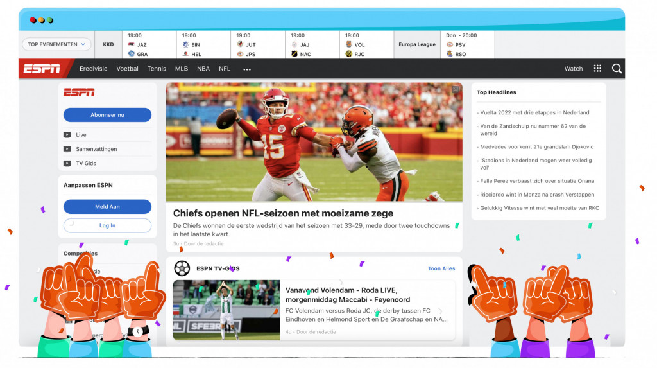Click the NAC club crest icon
This screenshot has width=657, height=368.
click(294, 54)
